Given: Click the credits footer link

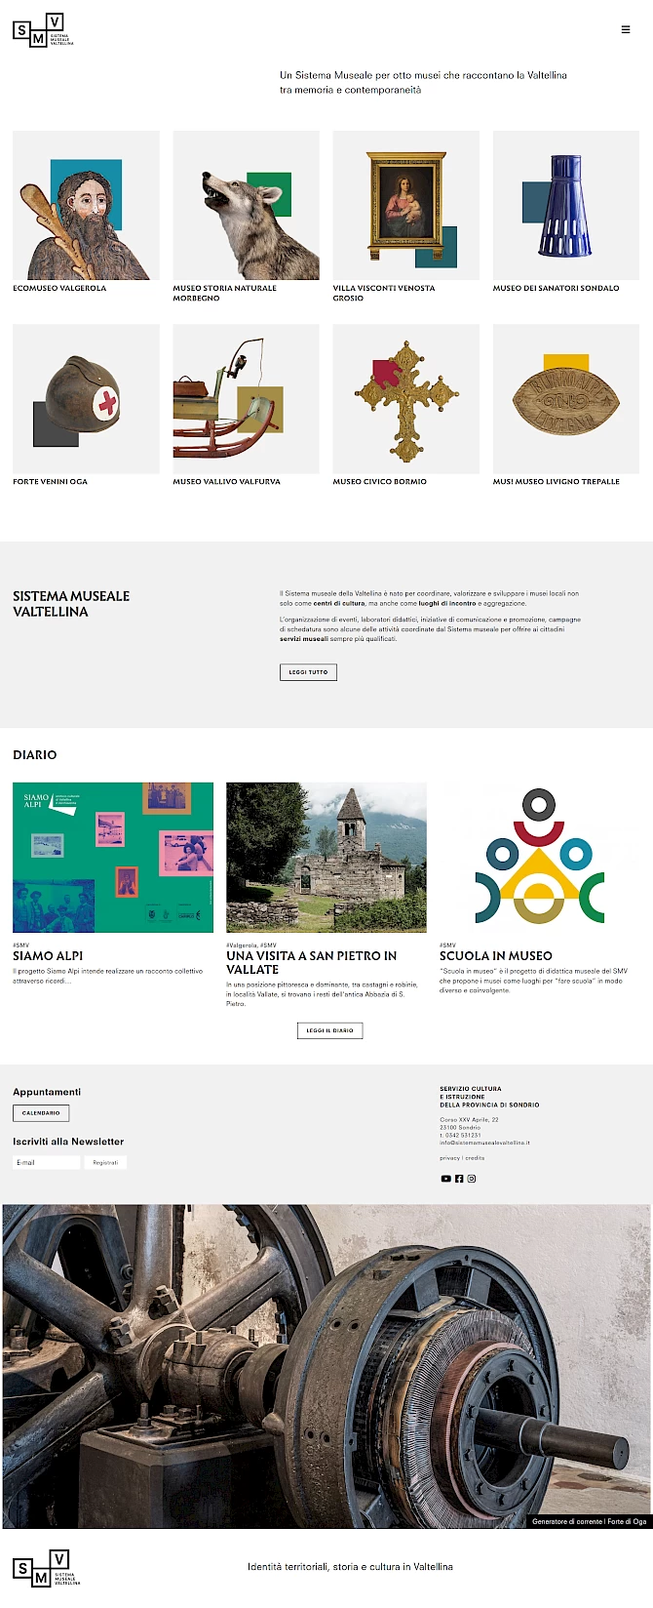Looking at the screenshot, I should click(475, 1158).
